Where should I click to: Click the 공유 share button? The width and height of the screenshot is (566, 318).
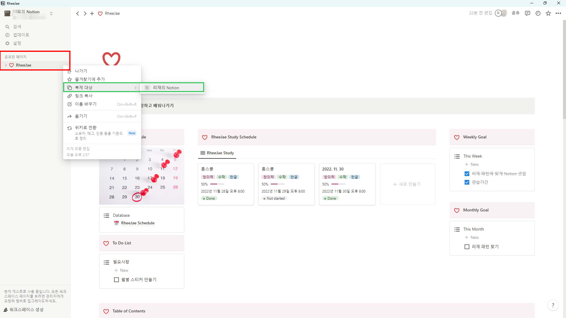point(515,13)
